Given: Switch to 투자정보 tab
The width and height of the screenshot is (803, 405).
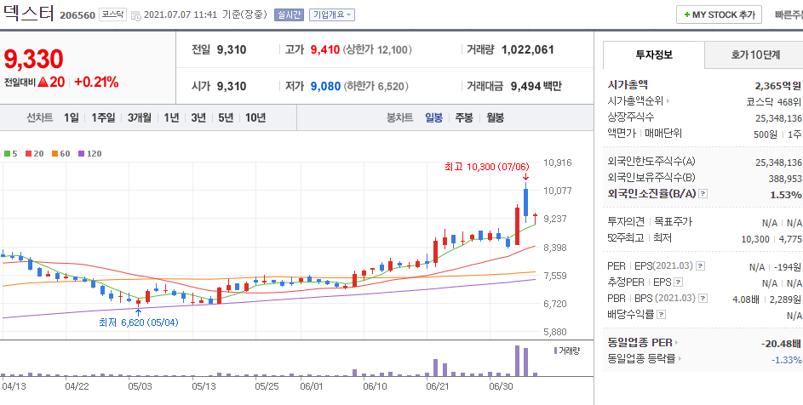Looking at the screenshot, I should pyautogui.click(x=654, y=54).
